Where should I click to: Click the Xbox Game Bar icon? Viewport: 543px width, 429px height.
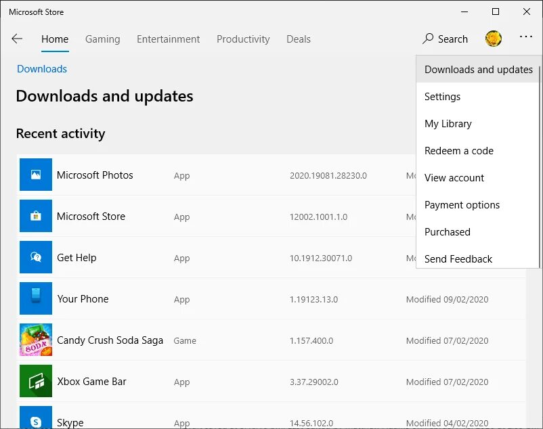point(36,382)
